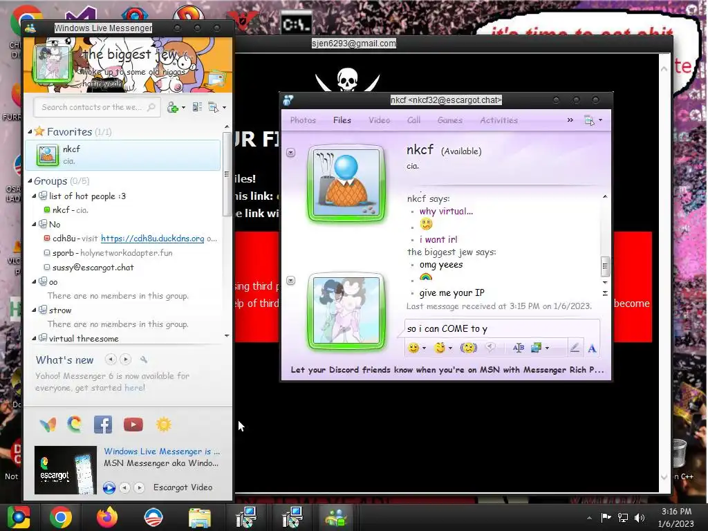Collapse 'list of hot people :3' group
The height and width of the screenshot is (531, 708).
[x=35, y=196]
